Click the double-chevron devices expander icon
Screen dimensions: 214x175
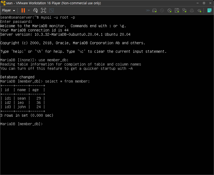[x=148, y=10]
